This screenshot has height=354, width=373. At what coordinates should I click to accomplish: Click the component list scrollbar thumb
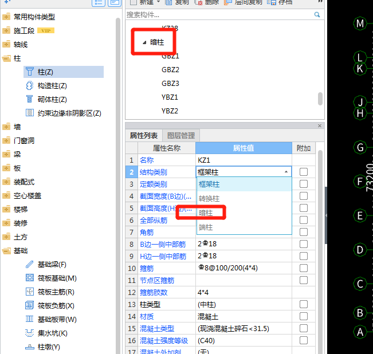(x=320, y=99)
